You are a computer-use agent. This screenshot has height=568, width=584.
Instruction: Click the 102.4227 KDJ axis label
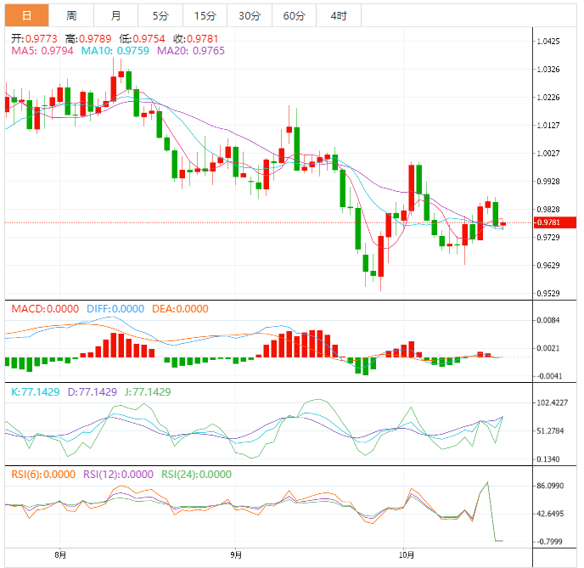pos(552,403)
